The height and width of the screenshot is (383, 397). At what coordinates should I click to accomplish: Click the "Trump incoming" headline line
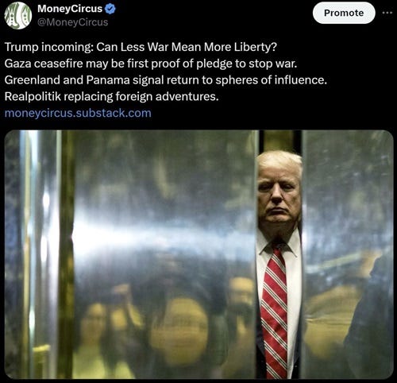tap(141, 47)
